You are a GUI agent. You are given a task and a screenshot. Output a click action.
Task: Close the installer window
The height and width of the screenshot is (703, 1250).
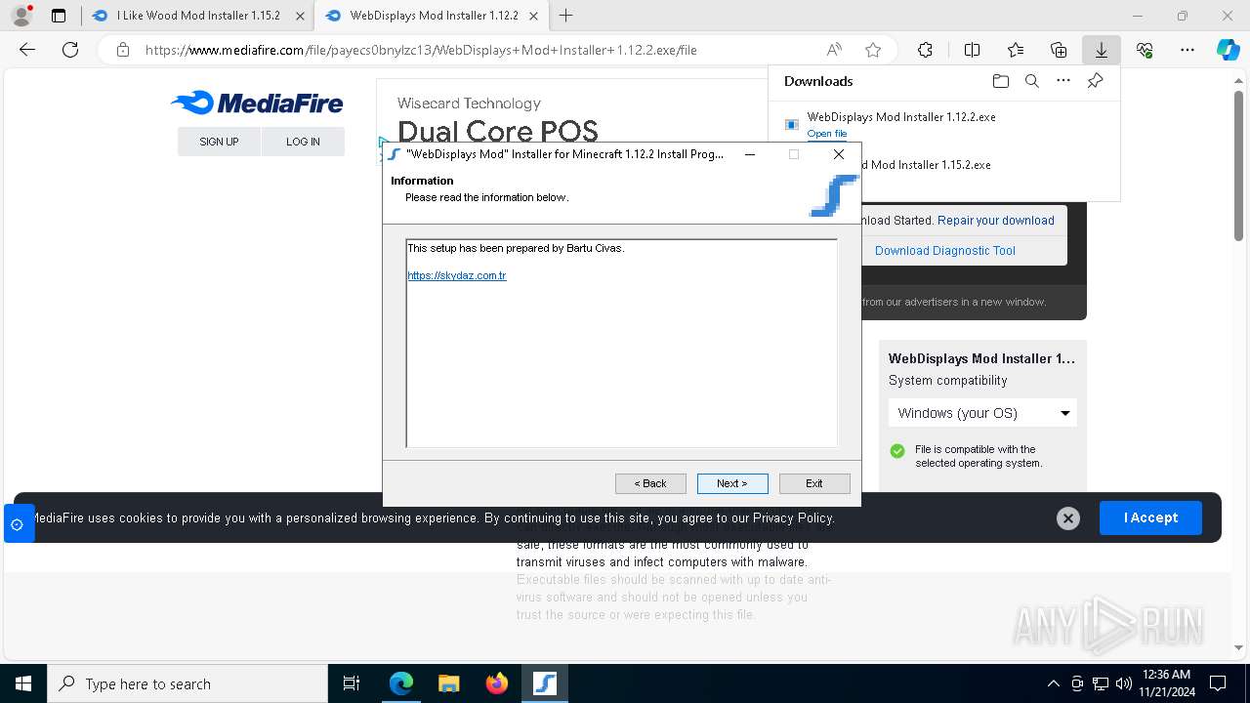point(838,154)
